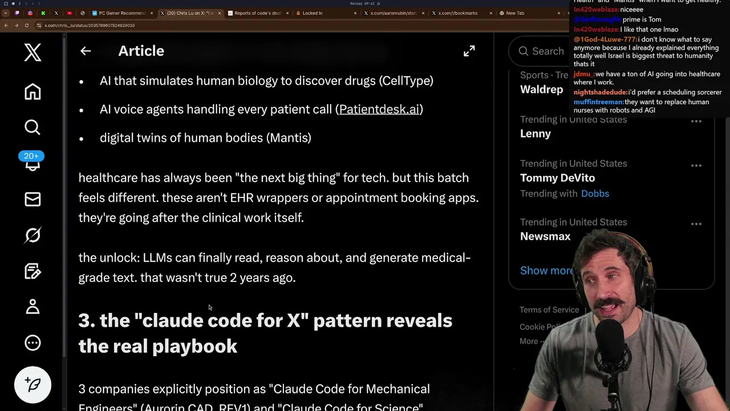Go to Home in the X sidebar
730x411 pixels.
tap(33, 91)
